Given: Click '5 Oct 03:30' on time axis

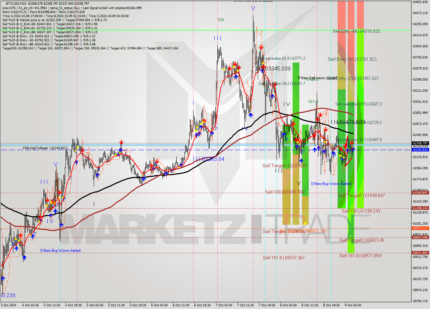Looking at the screenshot, I should pyautogui.click(x=95, y=305).
